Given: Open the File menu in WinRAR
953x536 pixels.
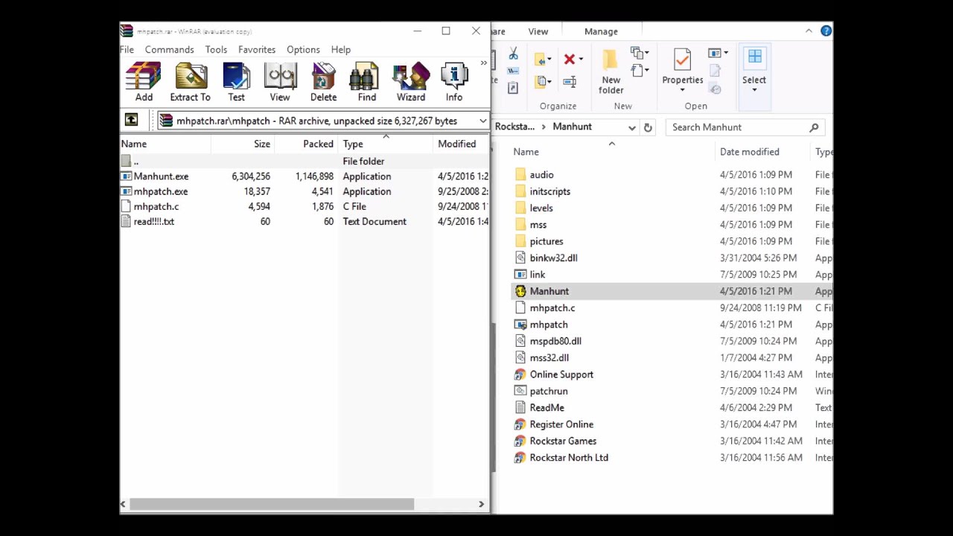Looking at the screenshot, I should click(127, 49).
